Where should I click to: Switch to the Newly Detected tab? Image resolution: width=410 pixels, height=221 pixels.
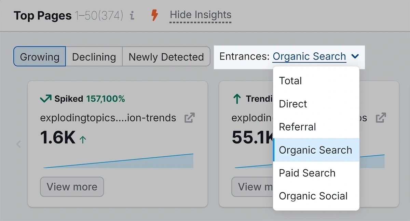(x=166, y=57)
